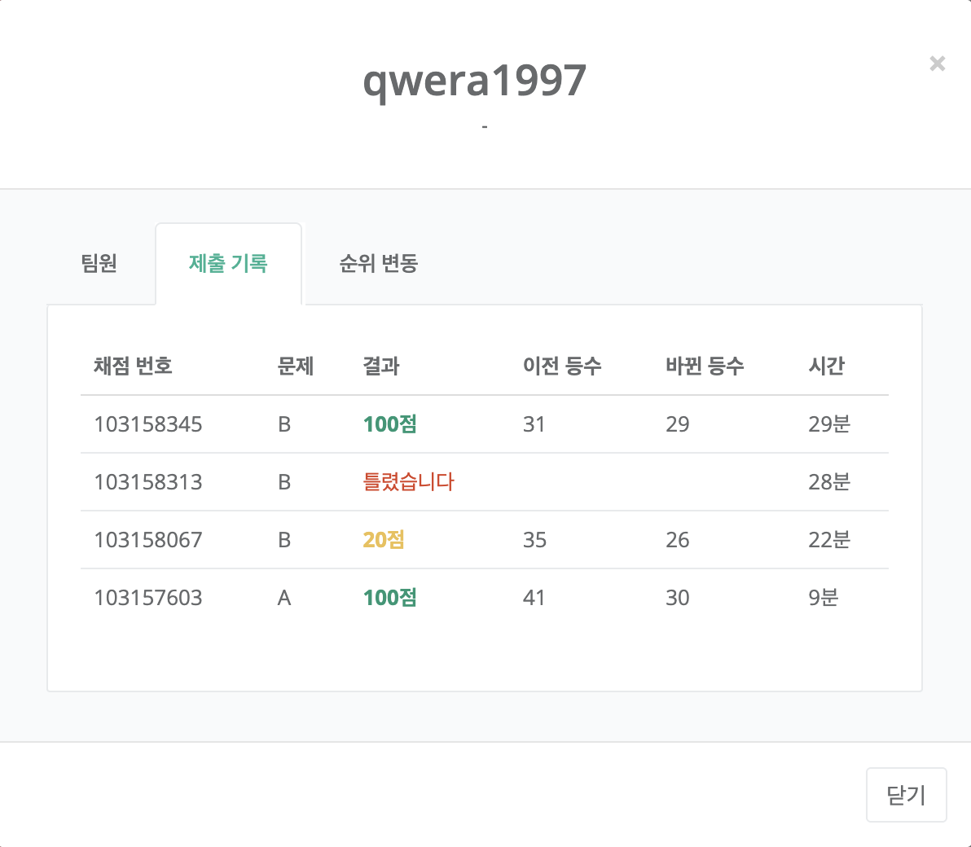The image size is (971, 847).
Task: Click the 시간 column header
Action: click(826, 366)
